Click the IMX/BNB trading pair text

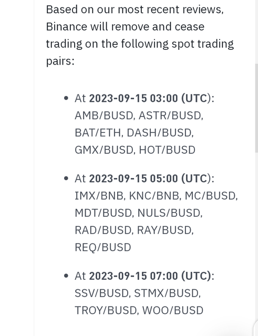click(99, 196)
